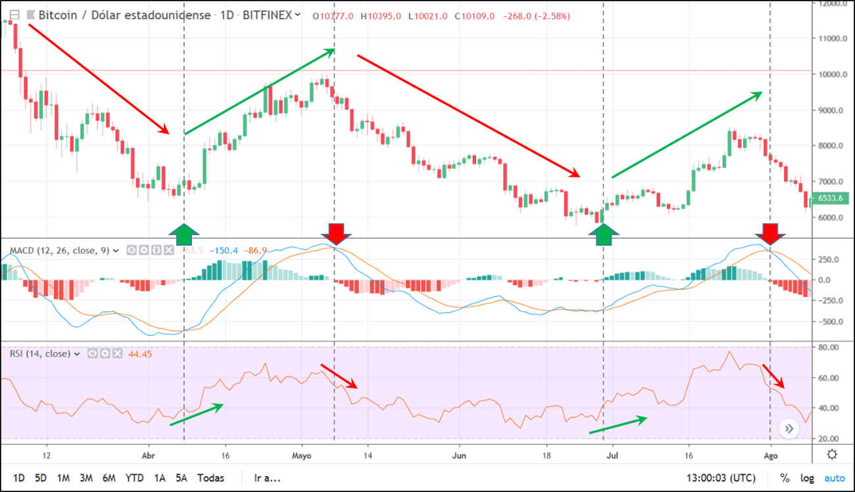This screenshot has height=492, width=855.
Task: Toggle auto scale button
Action: [835, 478]
